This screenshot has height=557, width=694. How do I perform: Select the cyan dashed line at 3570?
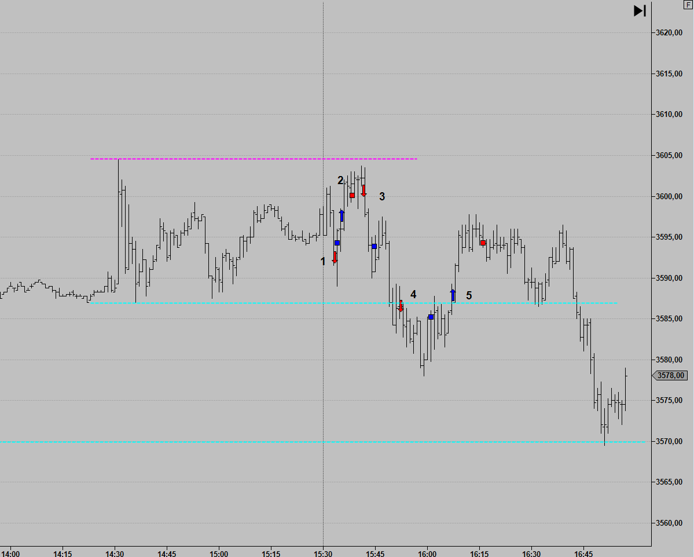(x=322, y=442)
